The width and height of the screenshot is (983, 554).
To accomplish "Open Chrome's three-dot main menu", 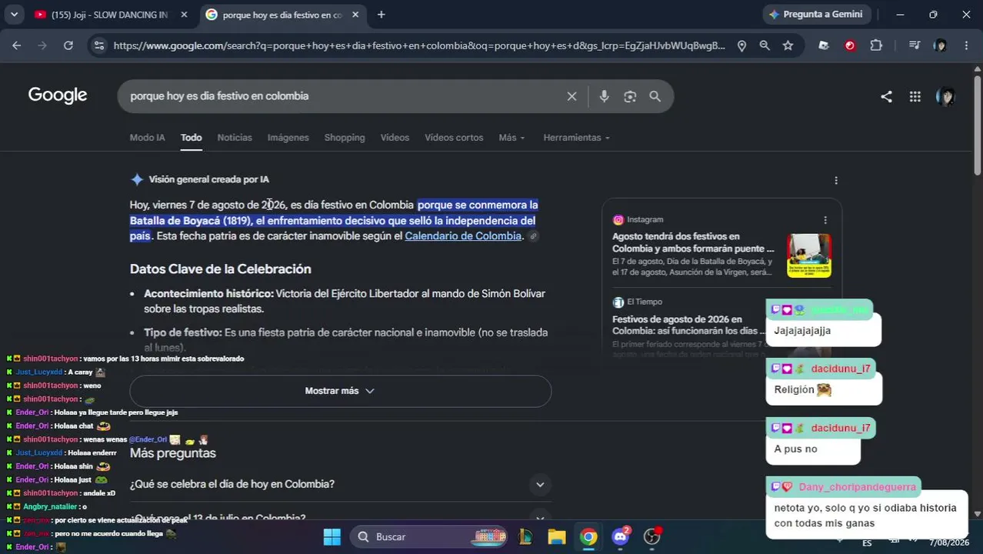I will point(966,45).
